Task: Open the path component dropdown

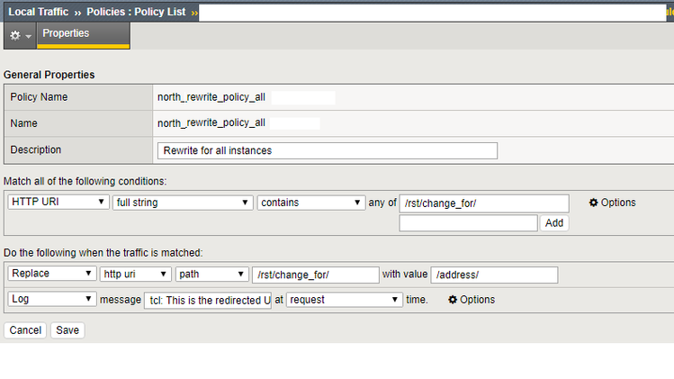Action: [x=212, y=275]
